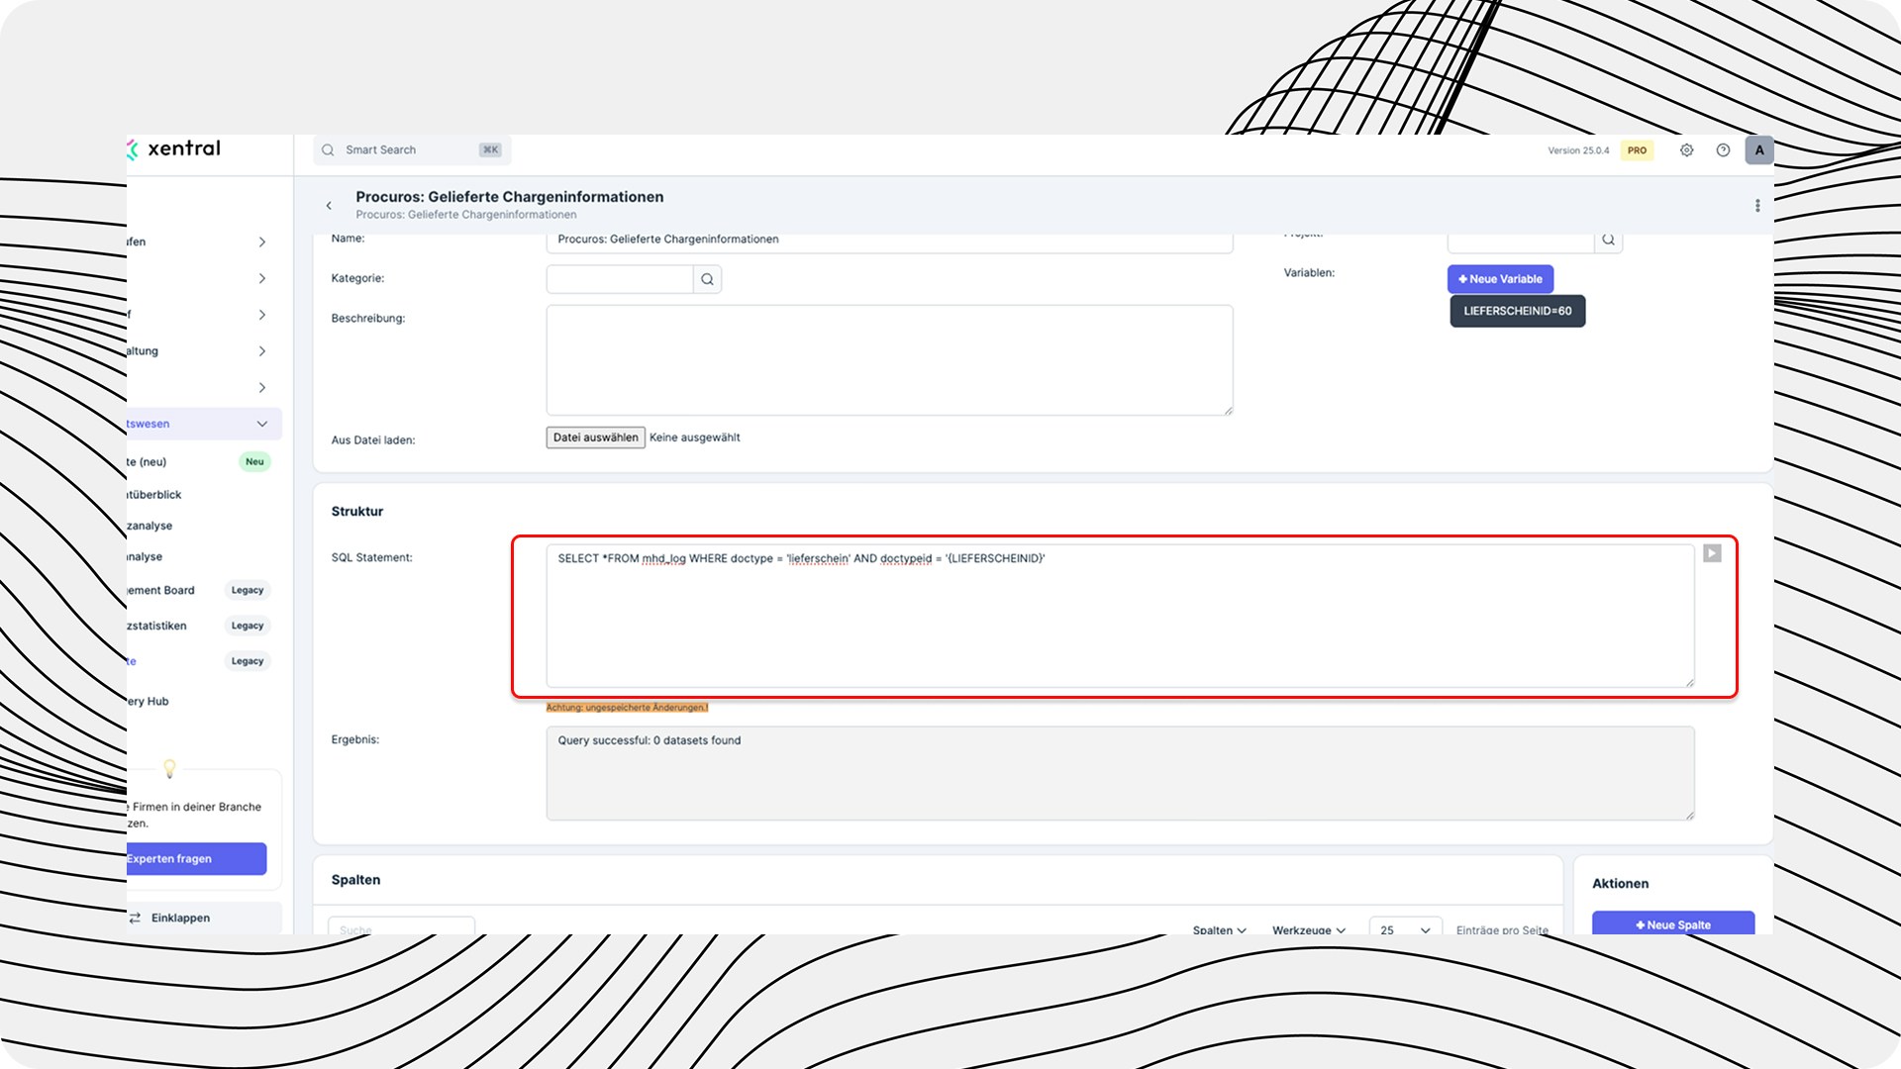Click the Struktur section heading
1901x1069 pixels.
tap(356, 512)
